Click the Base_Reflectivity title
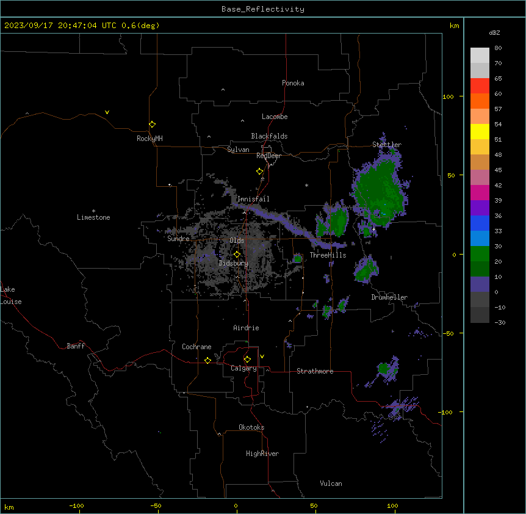Screen dimensions: 526x514 click(x=263, y=9)
